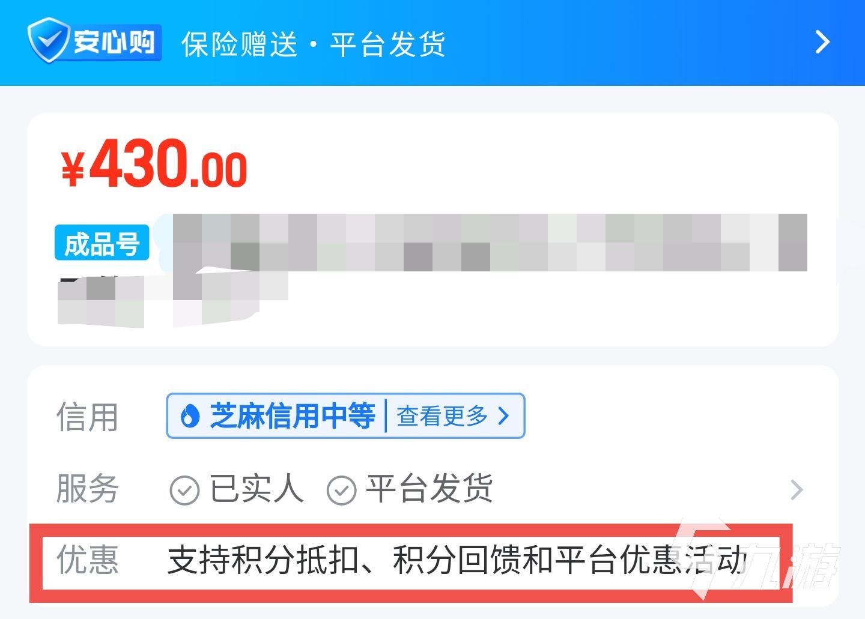
Task: Tap the Sesame Credit water-drop icon
Action: [190, 415]
